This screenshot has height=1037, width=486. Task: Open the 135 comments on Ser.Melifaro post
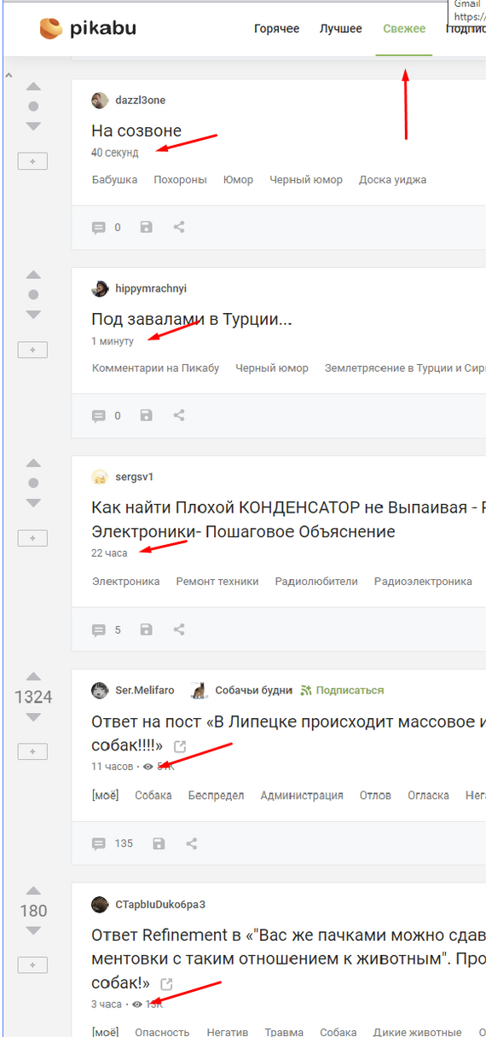tap(113, 843)
